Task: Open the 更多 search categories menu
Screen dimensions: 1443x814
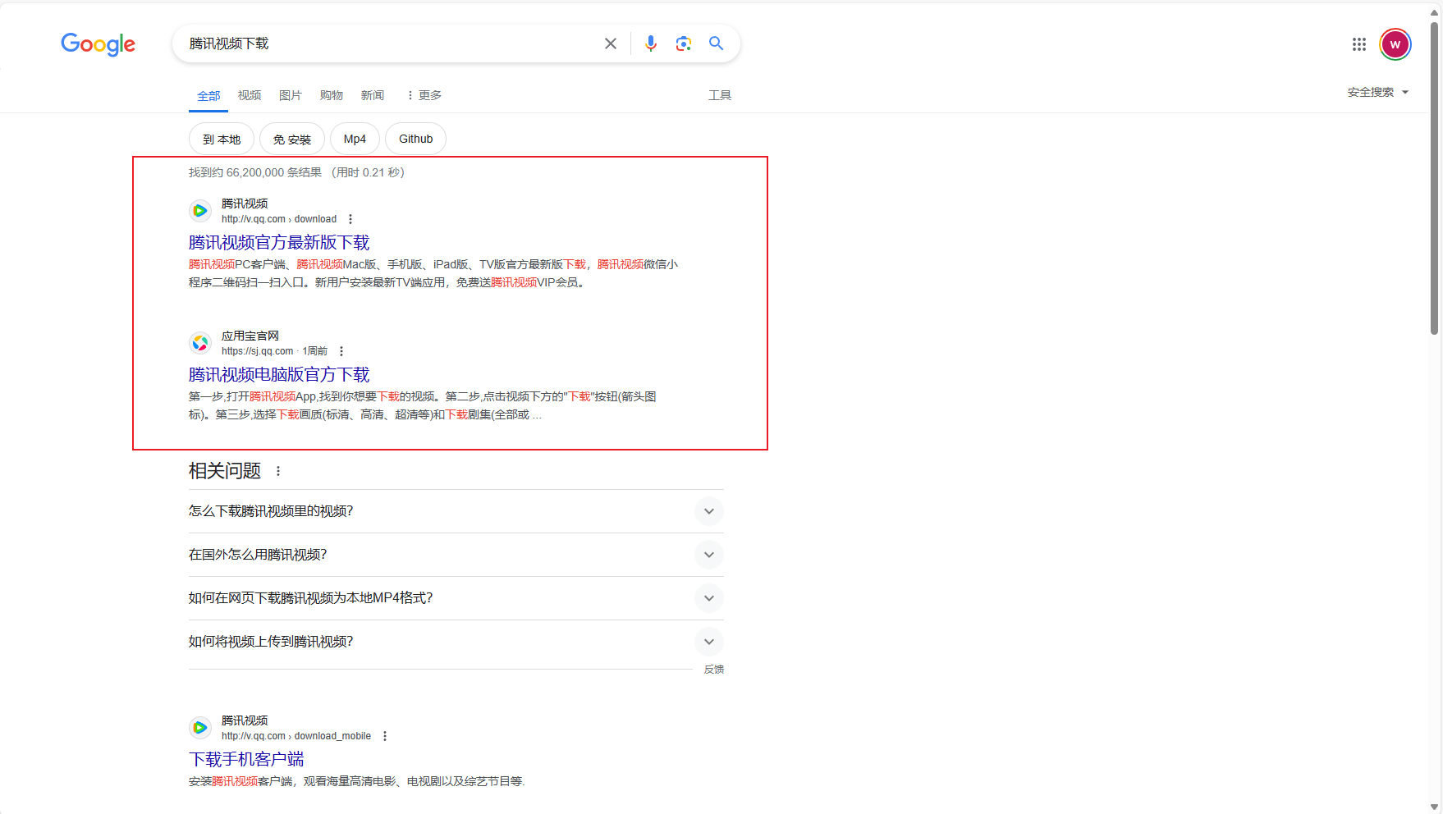Action: pos(424,95)
